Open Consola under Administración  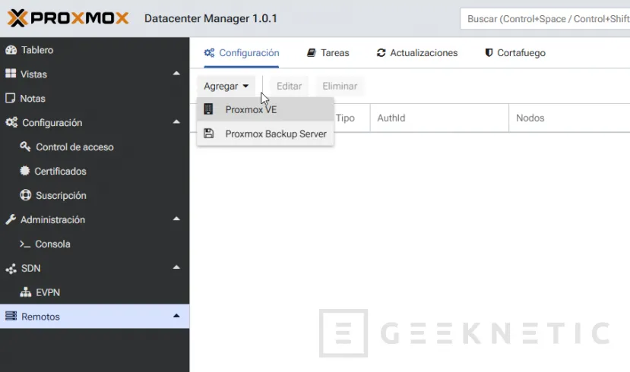pos(95,244)
